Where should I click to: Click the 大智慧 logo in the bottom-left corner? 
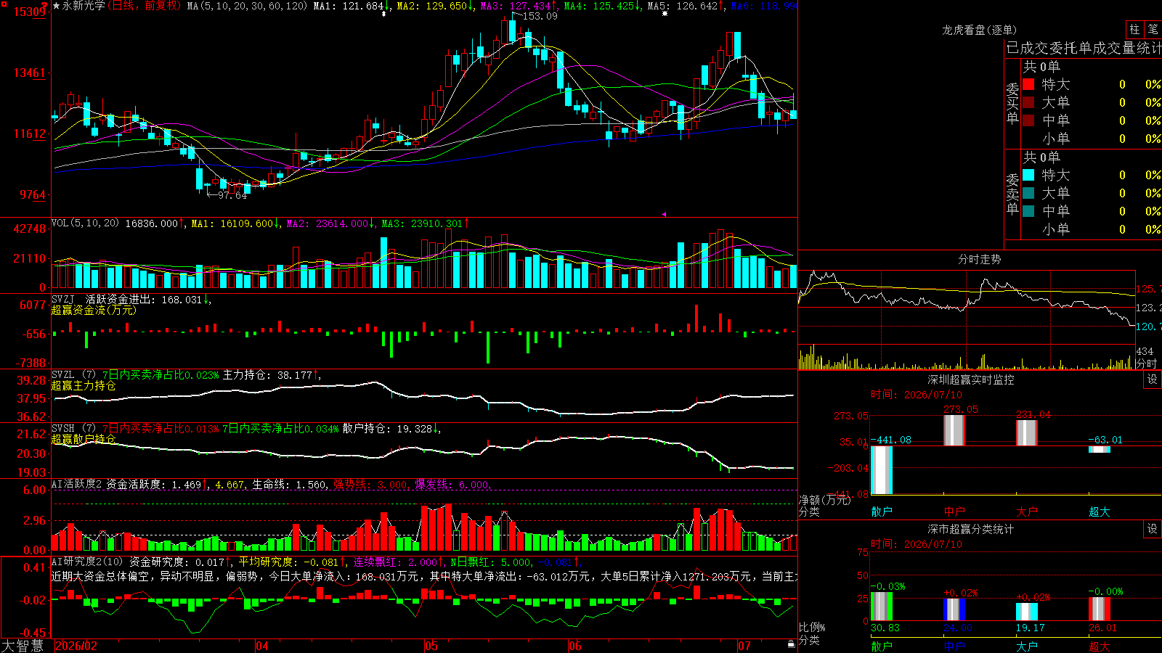23,646
